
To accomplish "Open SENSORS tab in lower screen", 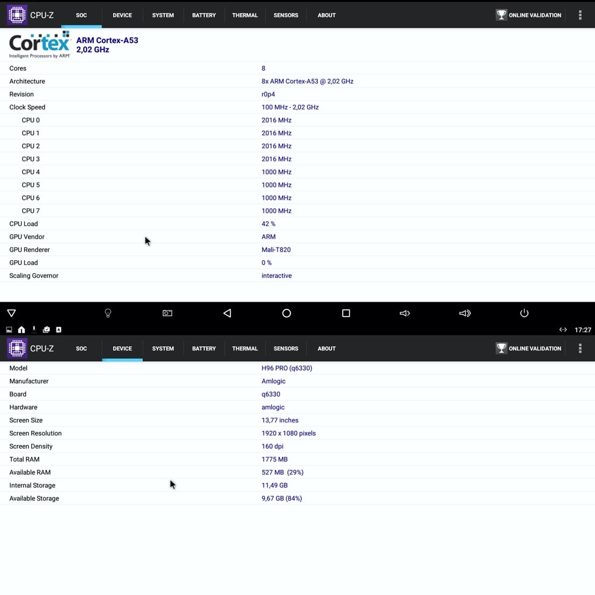I will (x=286, y=349).
